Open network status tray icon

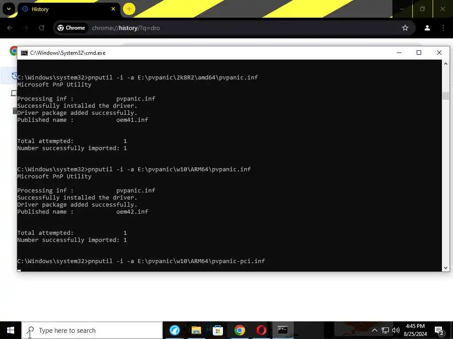(385, 330)
